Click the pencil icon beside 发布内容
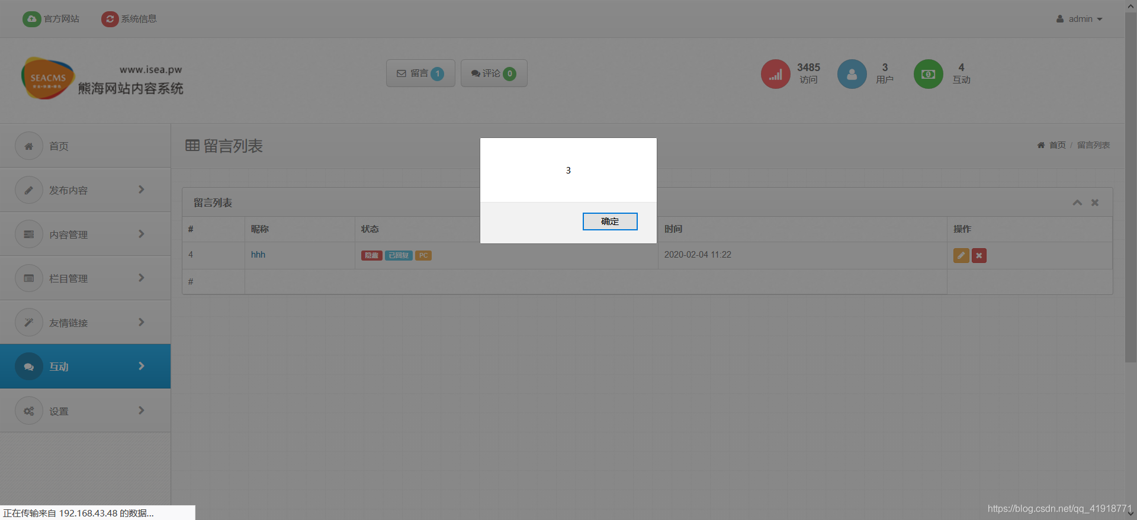 (x=29, y=190)
